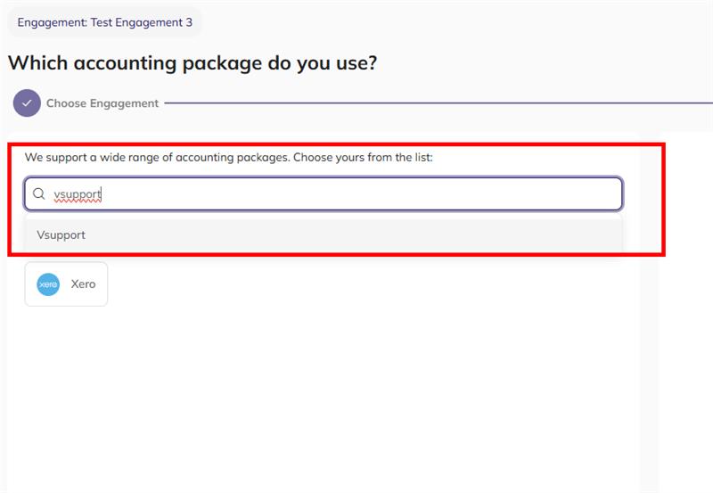Click the blue Xero logo

coord(48,284)
